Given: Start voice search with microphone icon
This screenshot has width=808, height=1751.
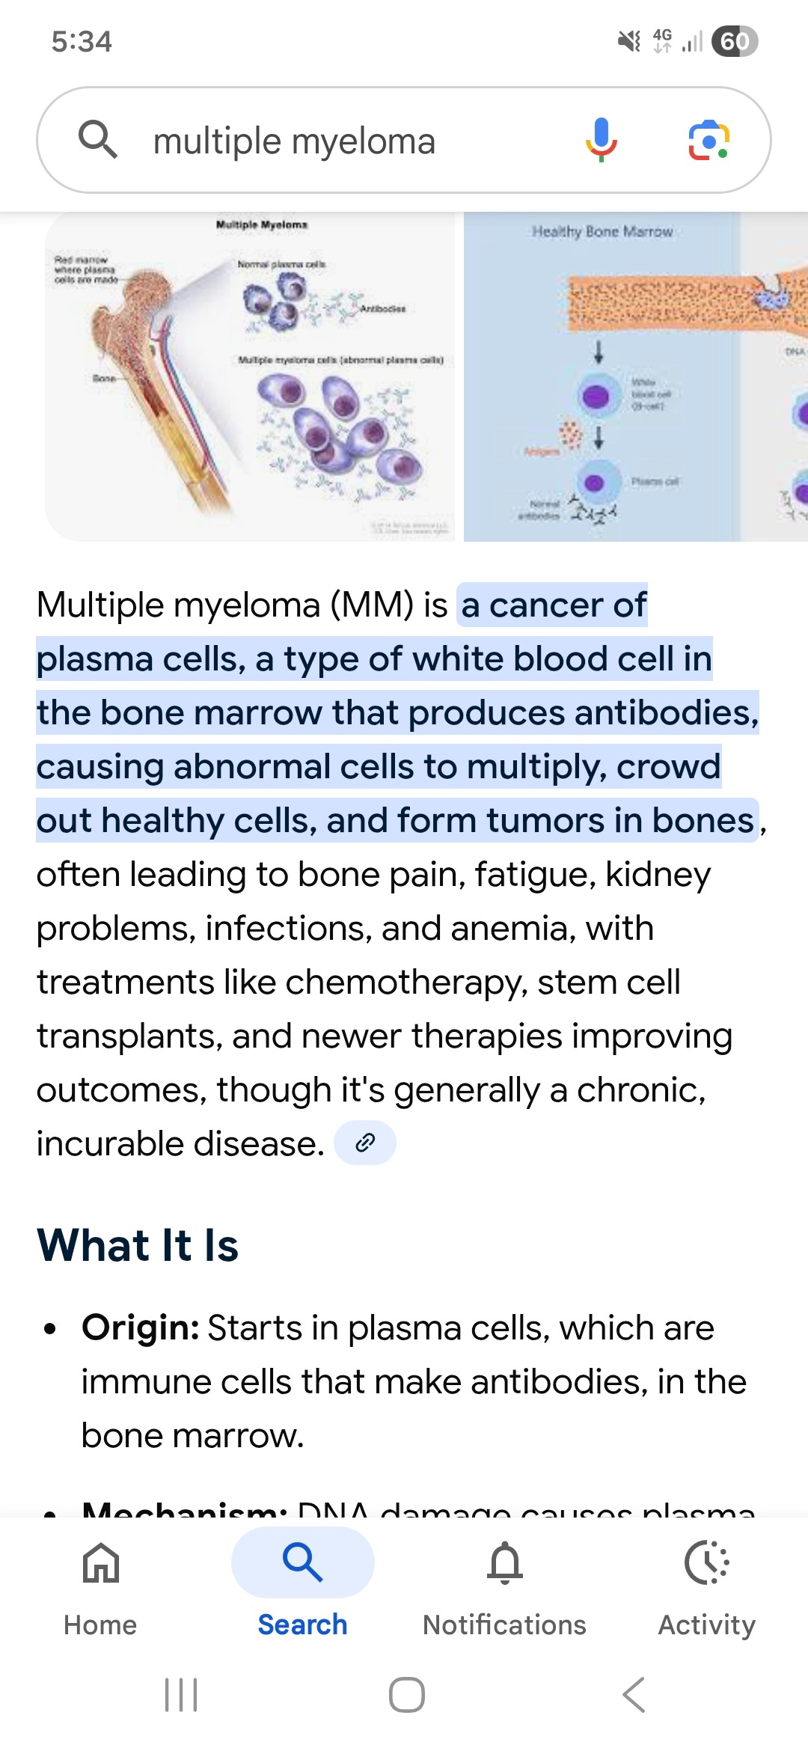Looking at the screenshot, I should 601,140.
